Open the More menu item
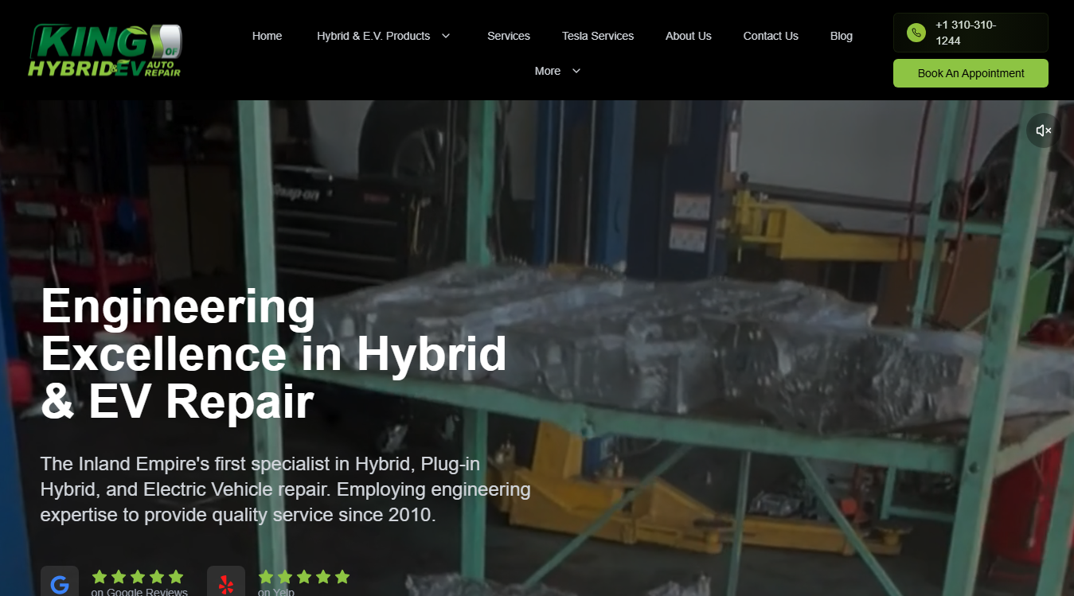 (548, 71)
